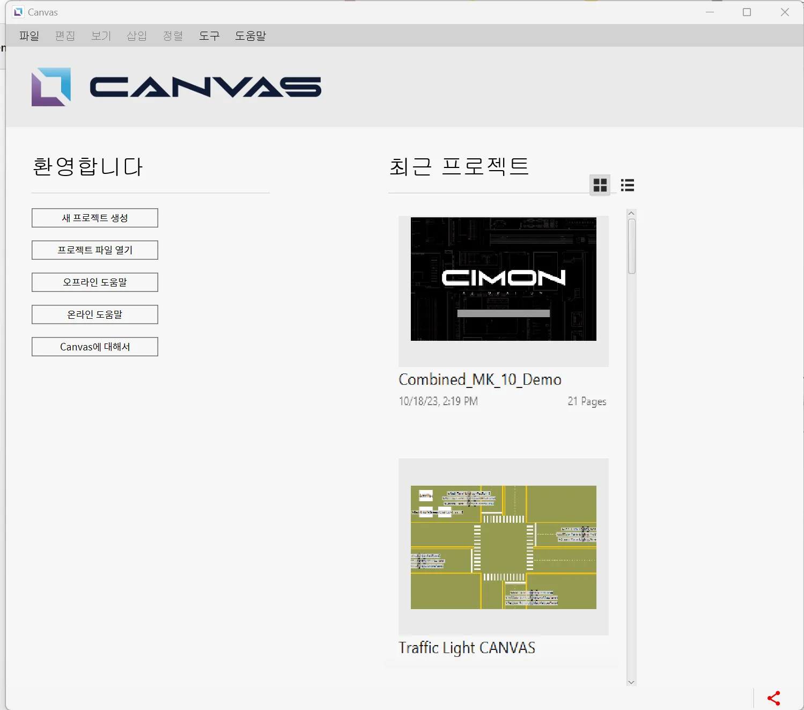The width and height of the screenshot is (804, 710).
Task: Open 온라인 도움말
Action: (x=95, y=314)
